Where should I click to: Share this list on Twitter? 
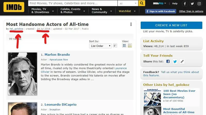(175, 61)
